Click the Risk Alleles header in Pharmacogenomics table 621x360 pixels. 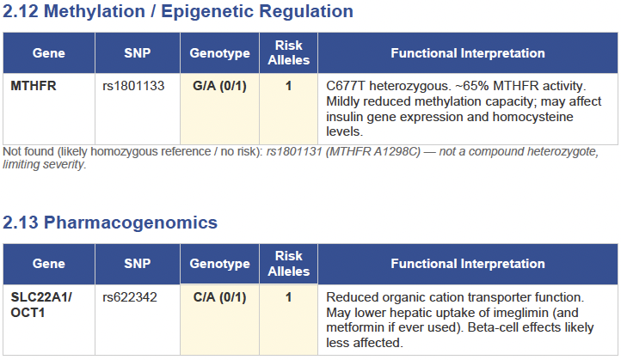[x=289, y=264]
